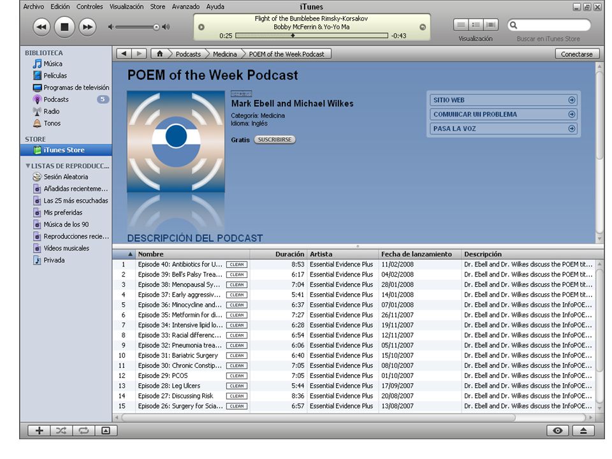The image size is (612, 459).
Task: Click the high volume speaker icon
Action: [x=166, y=27]
